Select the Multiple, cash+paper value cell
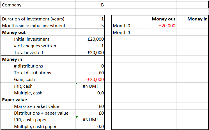The image size is (209, 130). coord(90,127)
